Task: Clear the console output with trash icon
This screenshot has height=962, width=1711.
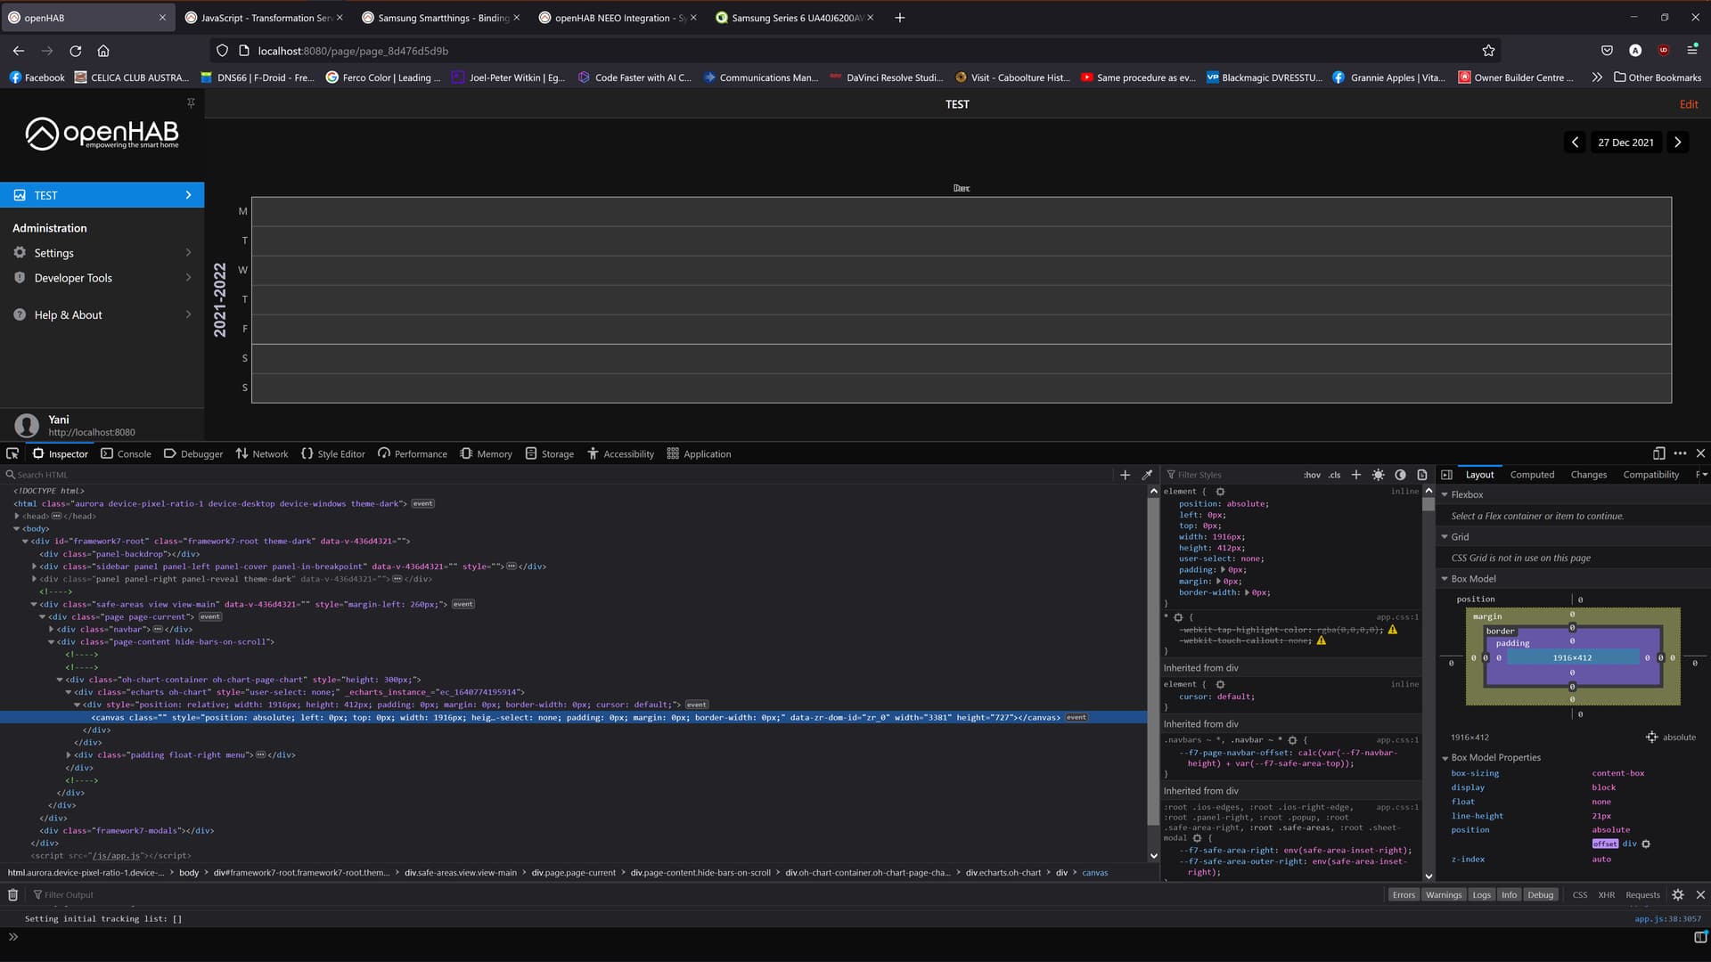Action: 12,894
